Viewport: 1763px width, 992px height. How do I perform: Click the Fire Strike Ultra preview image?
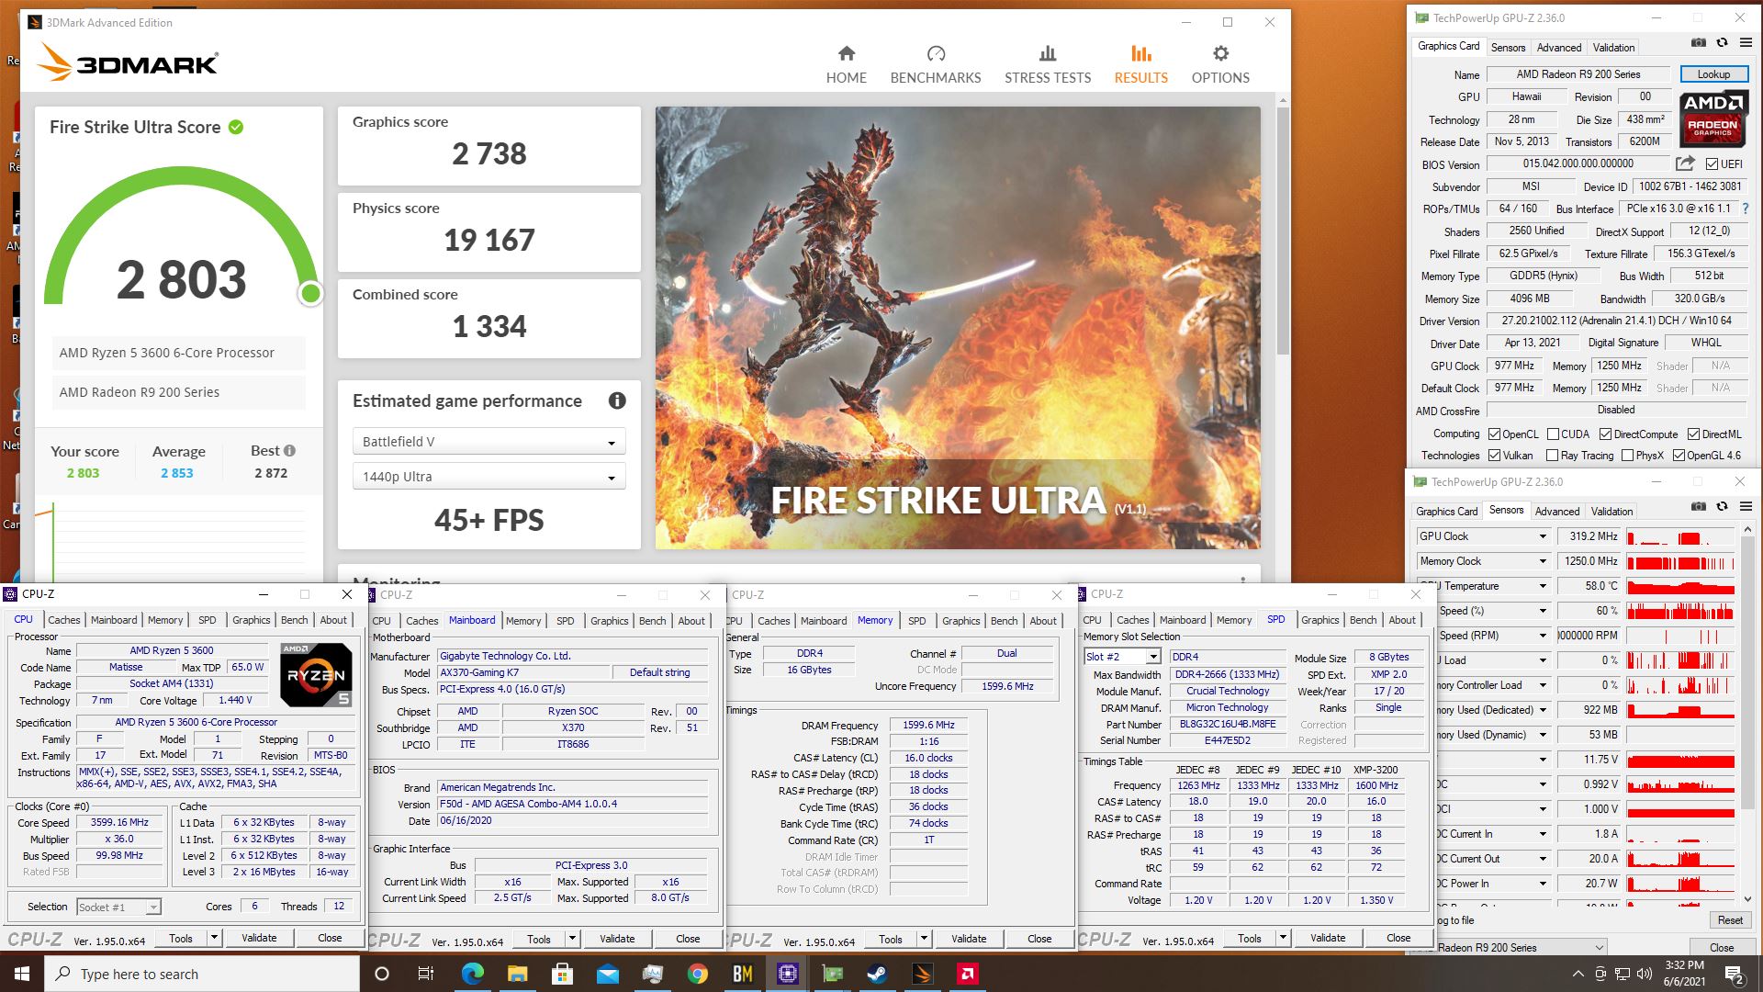click(958, 328)
